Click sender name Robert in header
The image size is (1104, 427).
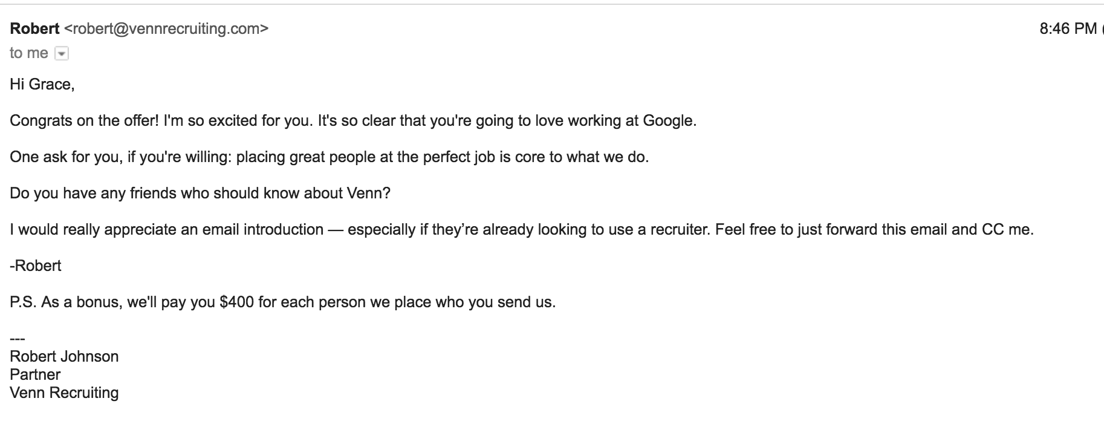(x=34, y=28)
